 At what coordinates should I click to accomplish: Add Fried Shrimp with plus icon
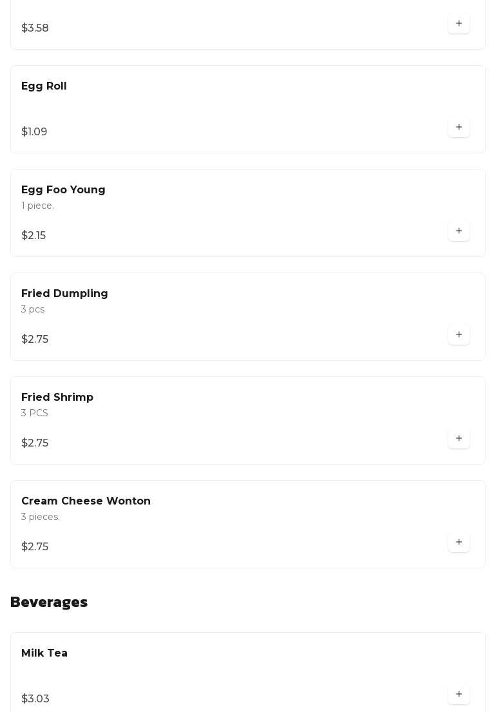click(459, 438)
